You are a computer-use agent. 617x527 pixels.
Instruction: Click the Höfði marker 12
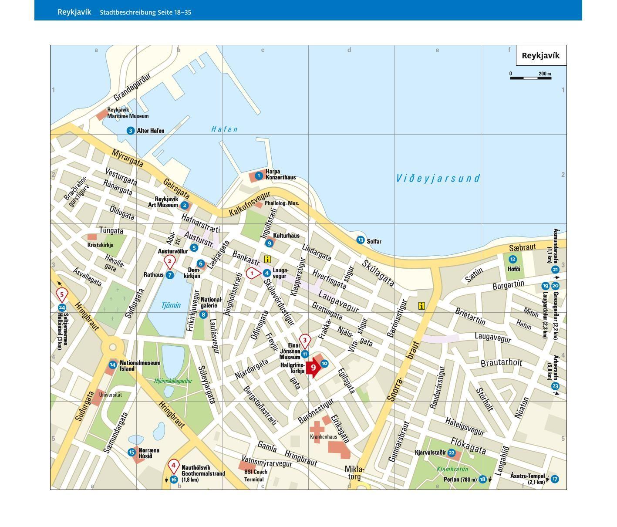click(x=512, y=259)
